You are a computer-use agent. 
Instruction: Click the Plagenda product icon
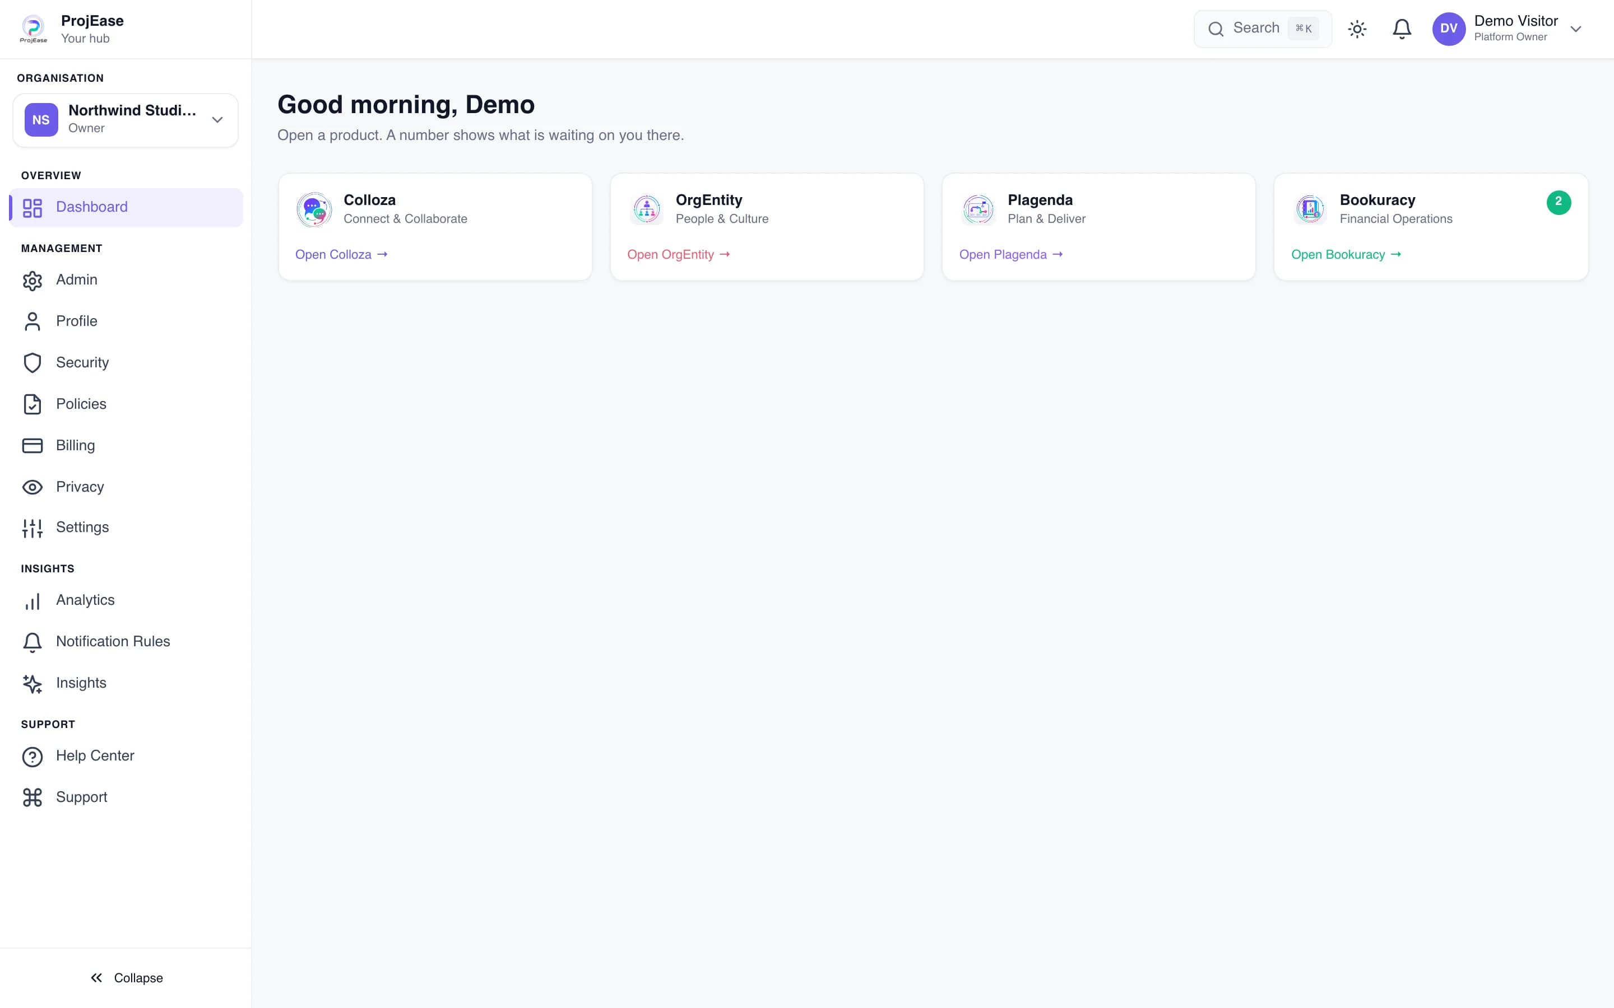pyautogui.click(x=978, y=209)
